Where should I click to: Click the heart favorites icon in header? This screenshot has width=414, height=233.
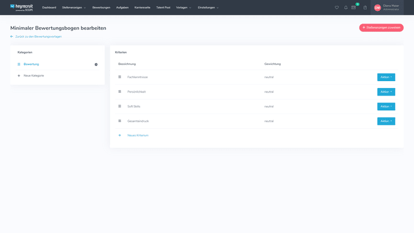coord(337,7)
